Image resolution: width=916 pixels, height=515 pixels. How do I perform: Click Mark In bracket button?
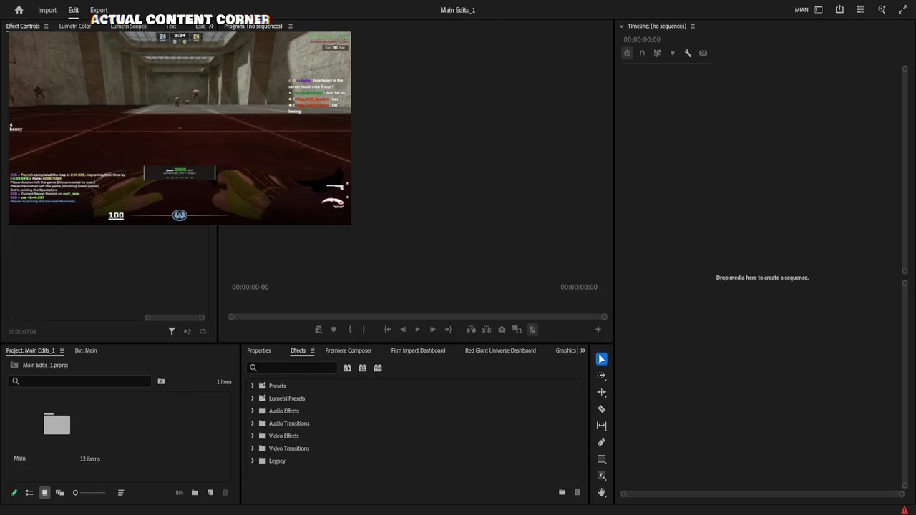point(349,330)
